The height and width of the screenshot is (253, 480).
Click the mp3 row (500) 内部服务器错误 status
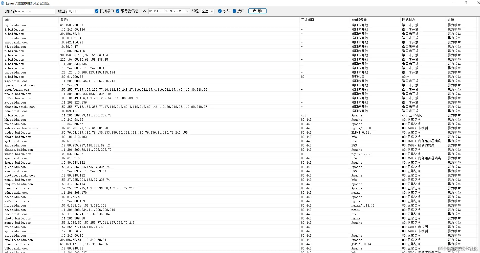point(422,141)
